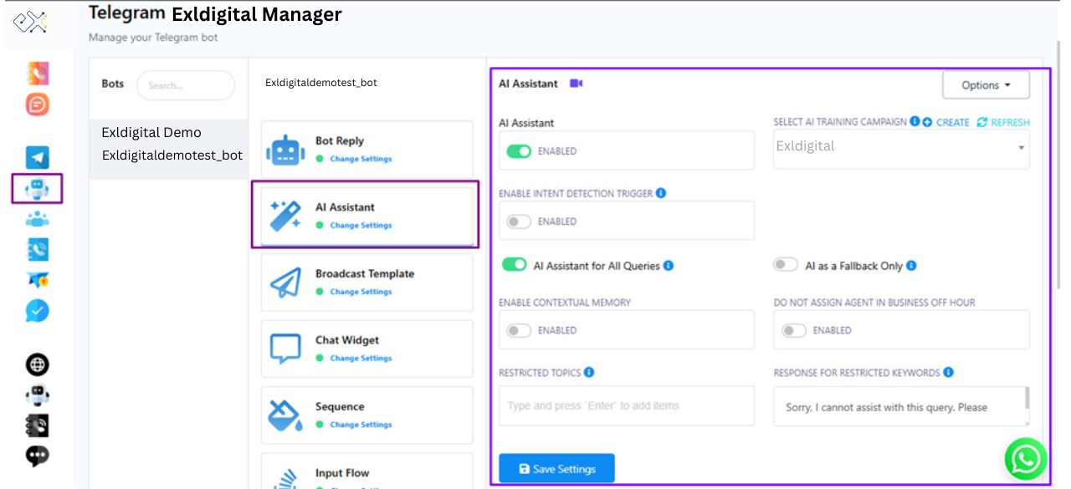Open the Telegram paper-plane sidebar icon
Image resolution: width=1071 pixels, height=489 pixels.
pos(37,157)
